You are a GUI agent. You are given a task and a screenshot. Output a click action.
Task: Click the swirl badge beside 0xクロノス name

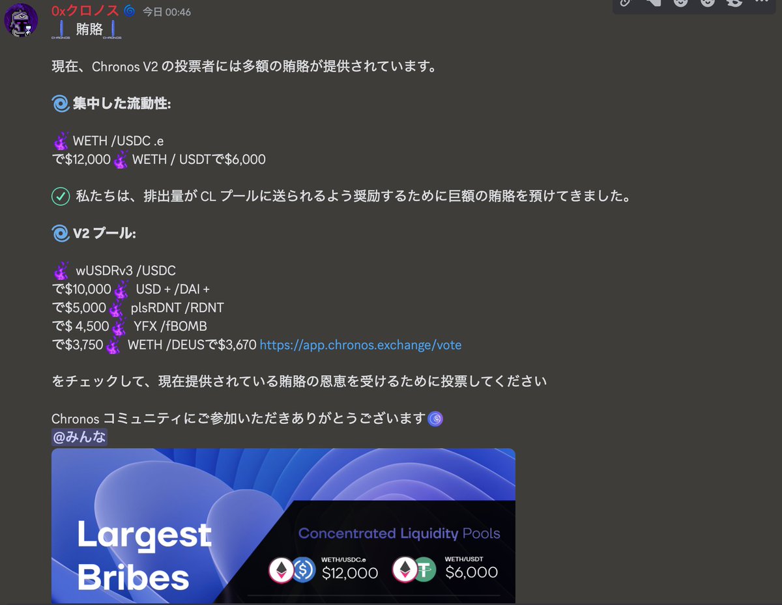point(130,11)
